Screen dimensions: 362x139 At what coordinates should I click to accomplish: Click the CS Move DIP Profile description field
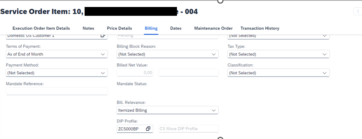[x=188, y=129]
